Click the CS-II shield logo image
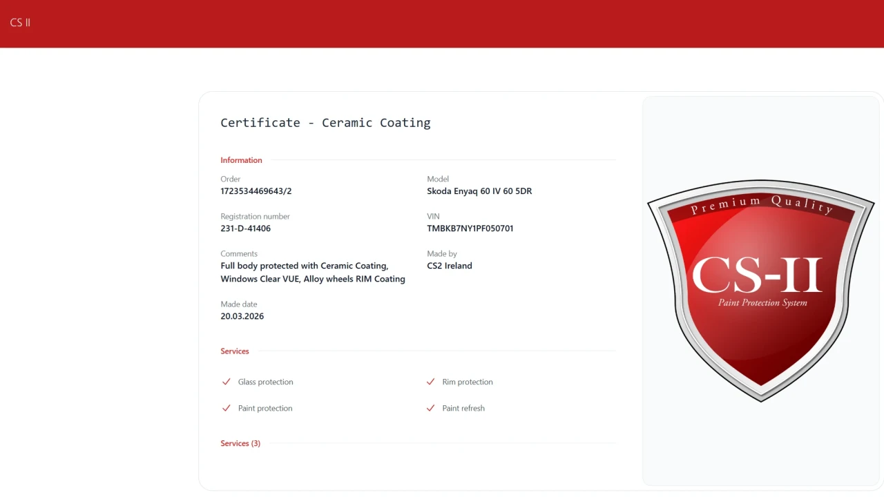 click(761, 291)
